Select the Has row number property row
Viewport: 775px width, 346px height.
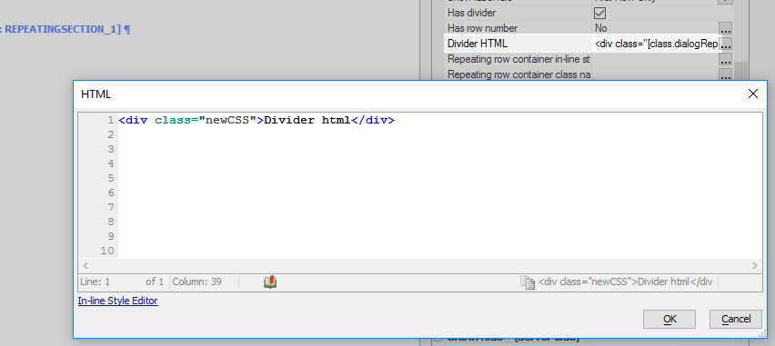click(588, 28)
